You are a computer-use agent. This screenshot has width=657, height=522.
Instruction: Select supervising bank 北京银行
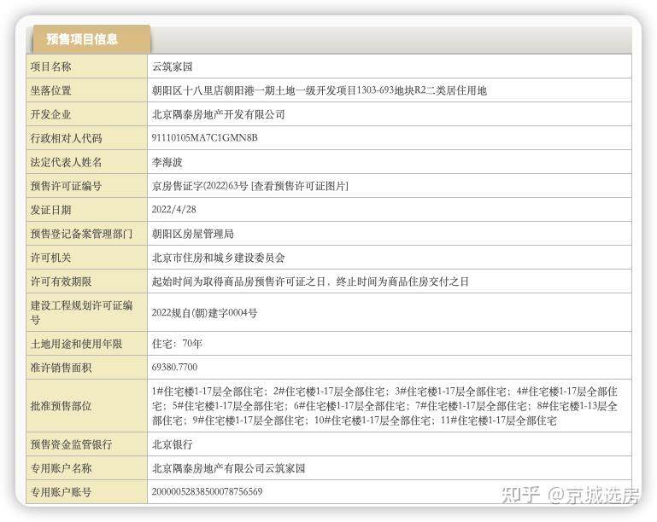(173, 444)
